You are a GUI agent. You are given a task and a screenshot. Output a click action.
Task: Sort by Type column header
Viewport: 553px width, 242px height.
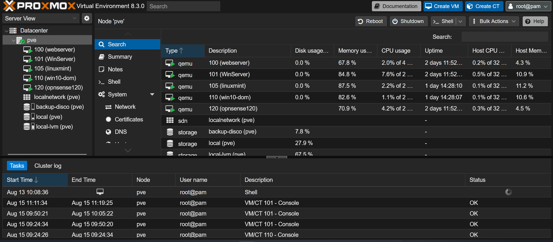click(x=183, y=51)
